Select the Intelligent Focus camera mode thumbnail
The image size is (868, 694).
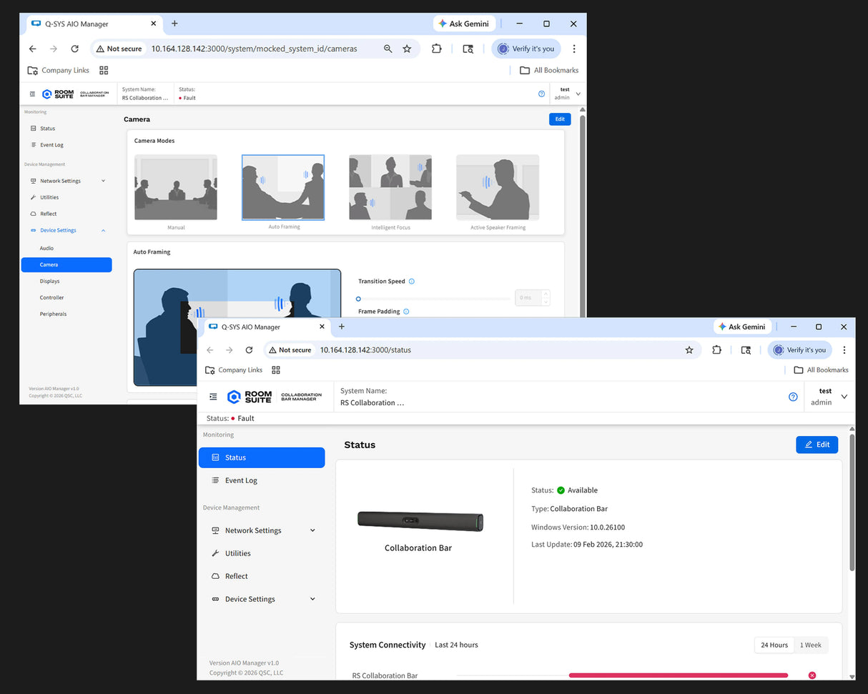click(x=390, y=187)
